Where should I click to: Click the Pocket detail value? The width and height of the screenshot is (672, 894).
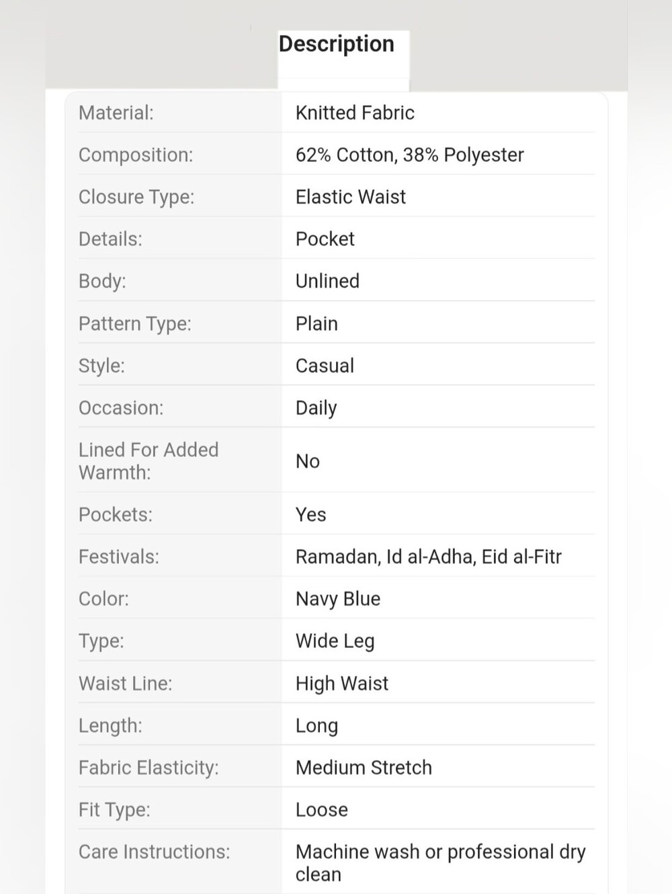pos(325,239)
